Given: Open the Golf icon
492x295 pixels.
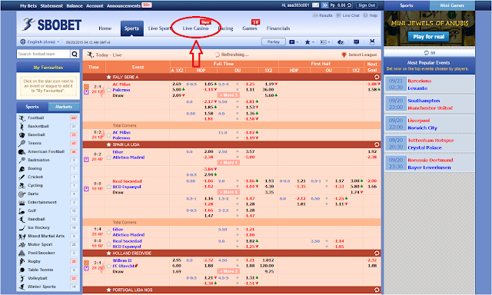Looking at the screenshot, I should click(x=22, y=211).
